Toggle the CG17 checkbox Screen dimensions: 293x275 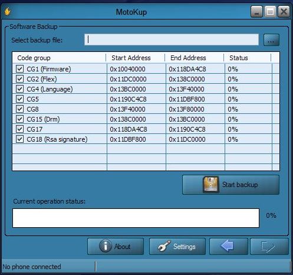point(19,129)
